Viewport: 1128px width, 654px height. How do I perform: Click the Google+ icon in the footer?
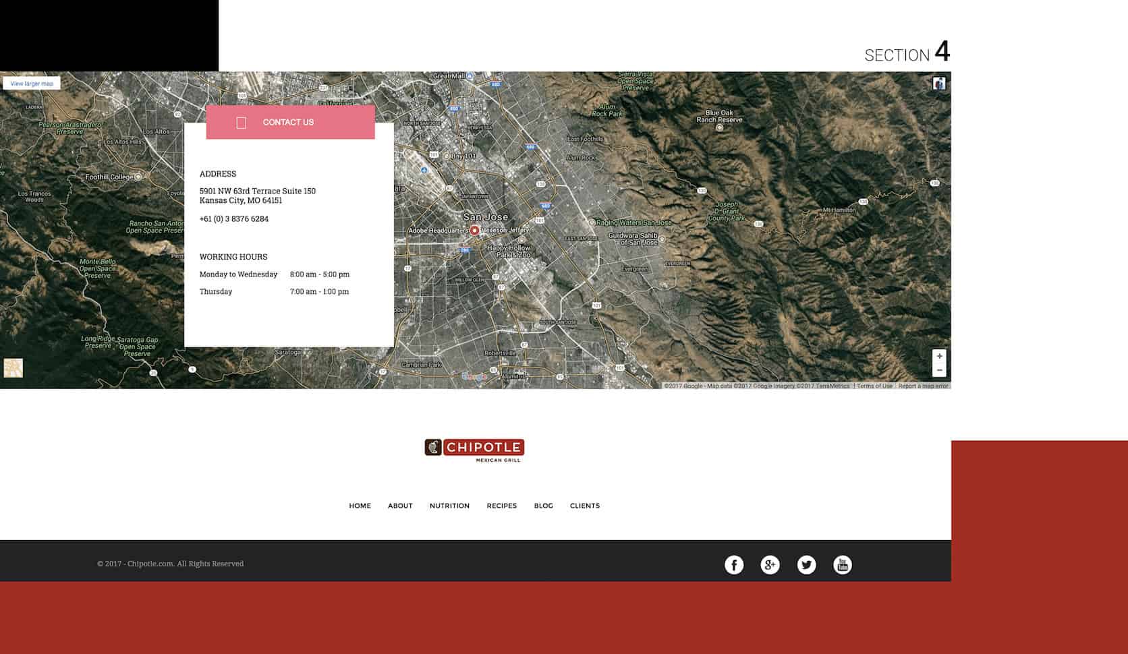tap(770, 564)
